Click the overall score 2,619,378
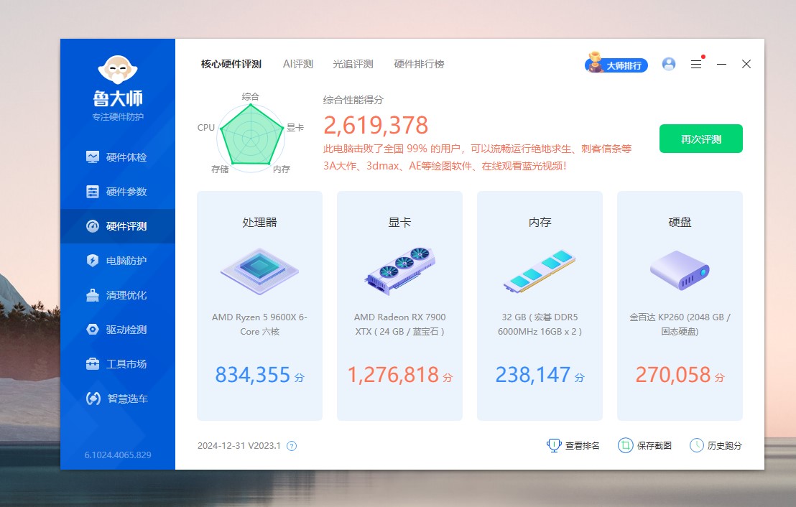 tap(376, 126)
